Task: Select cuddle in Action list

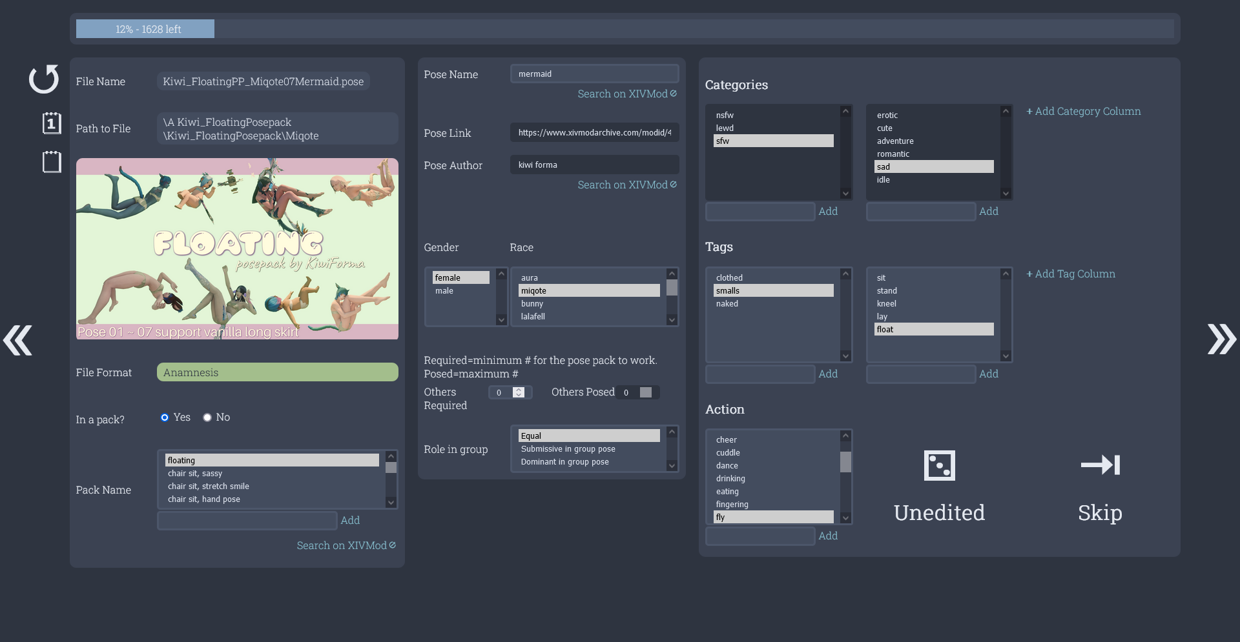Action: pos(774,452)
